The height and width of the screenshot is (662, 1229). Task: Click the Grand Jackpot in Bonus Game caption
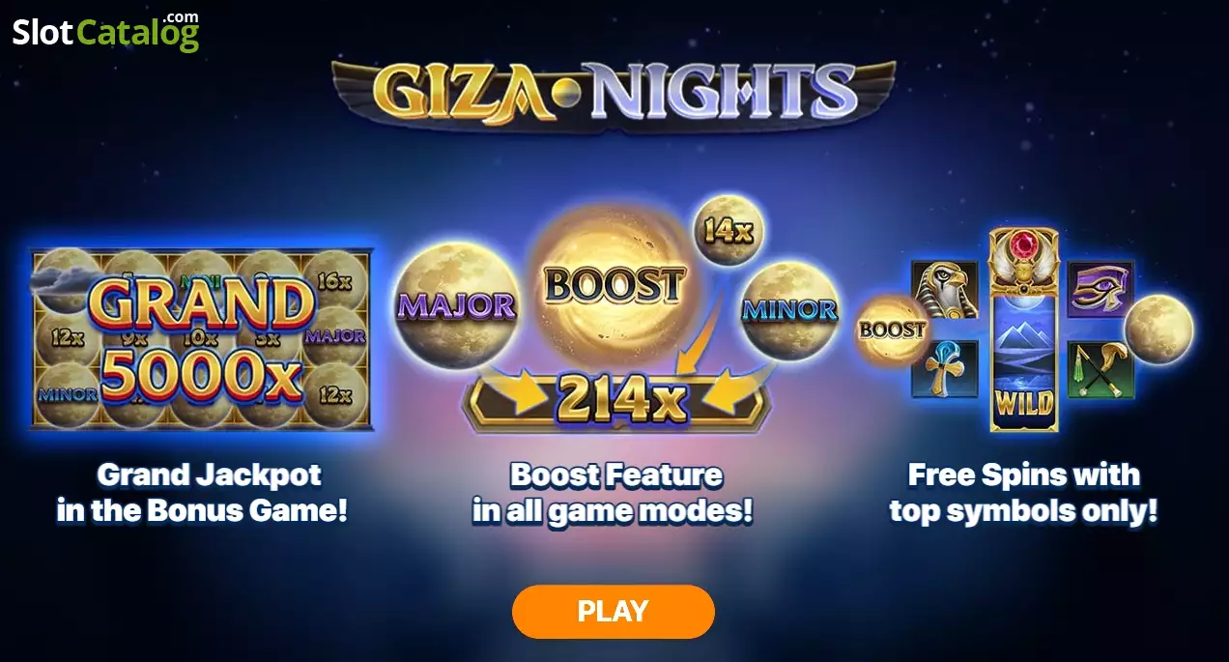coord(202,493)
